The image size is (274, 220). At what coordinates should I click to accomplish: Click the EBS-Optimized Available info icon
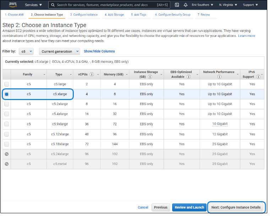tap(188, 77)
